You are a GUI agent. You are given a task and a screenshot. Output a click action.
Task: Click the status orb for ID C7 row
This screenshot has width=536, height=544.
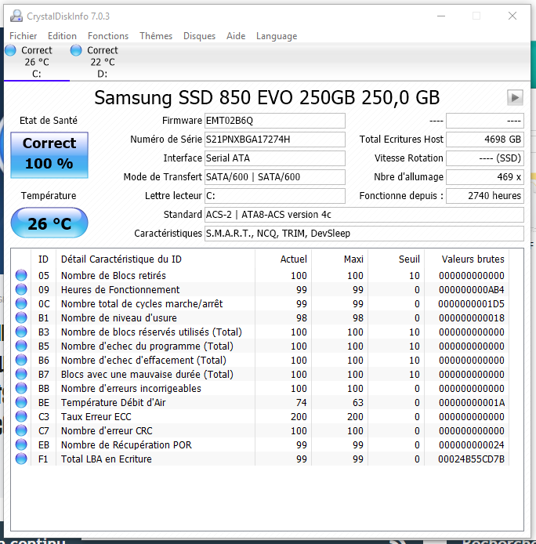tap(21, 430)
